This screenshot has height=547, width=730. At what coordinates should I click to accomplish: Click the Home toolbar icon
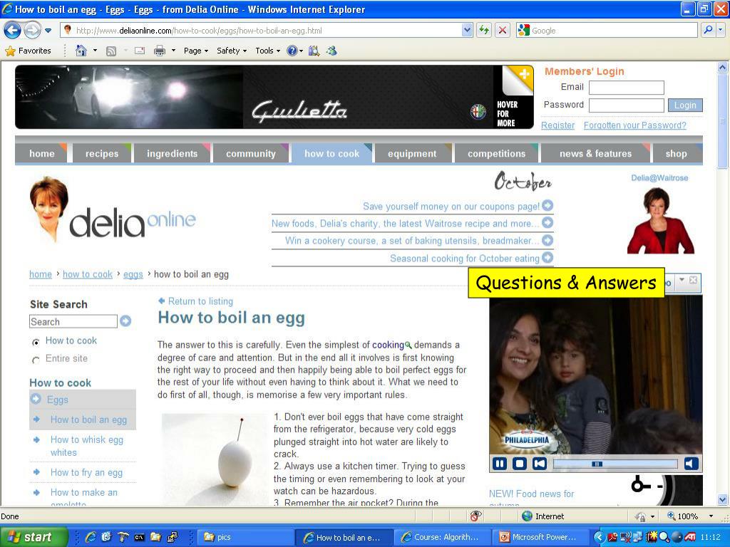click(81, 51)
